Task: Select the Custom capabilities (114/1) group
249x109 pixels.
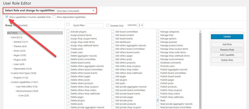Action: pos(25,82)
